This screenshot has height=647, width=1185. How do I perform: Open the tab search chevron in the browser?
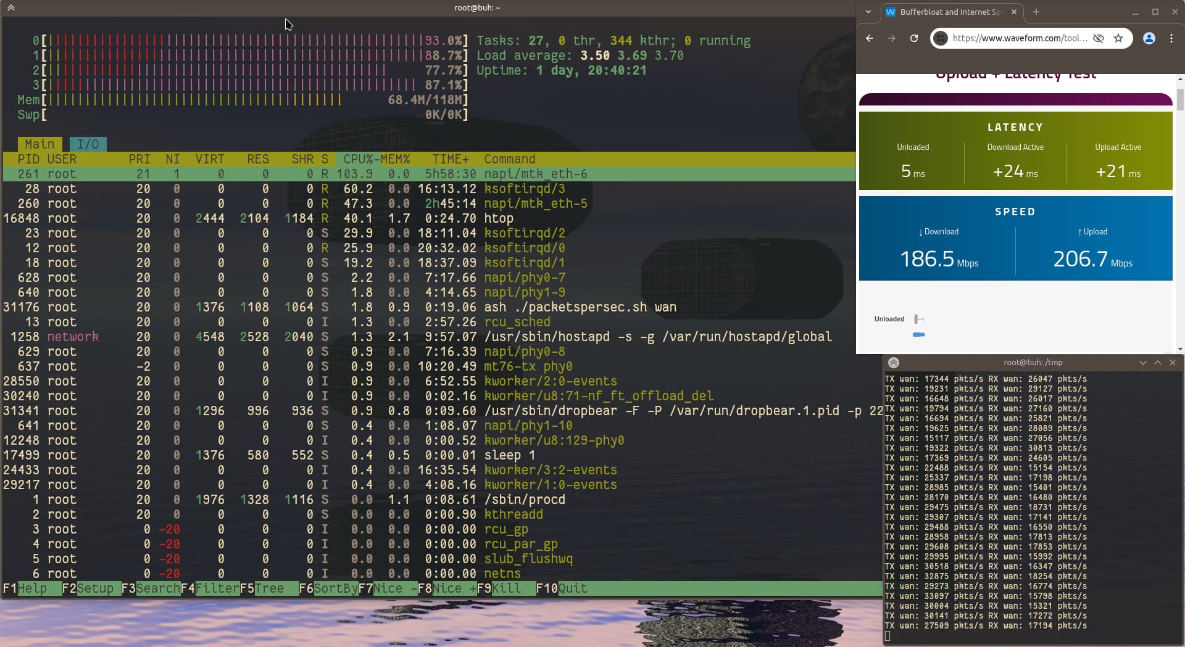click(868, 12)
